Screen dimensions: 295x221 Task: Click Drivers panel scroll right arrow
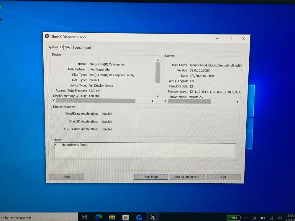237,102
